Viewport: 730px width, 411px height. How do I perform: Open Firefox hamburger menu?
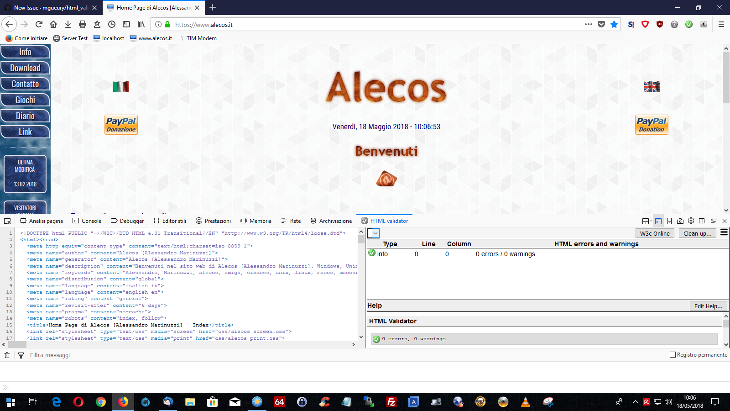pos(721,24)
